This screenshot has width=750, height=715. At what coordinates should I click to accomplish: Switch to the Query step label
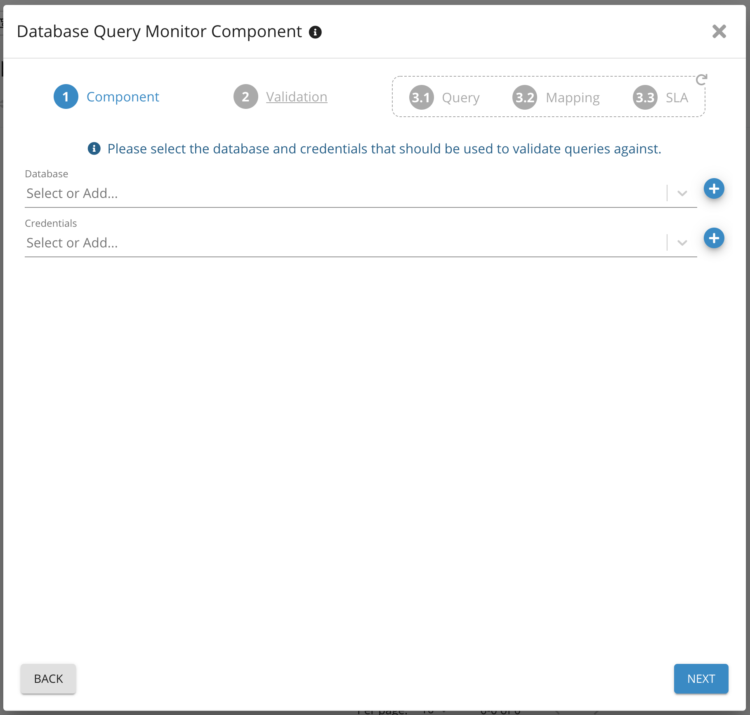(x=460, y=98)
